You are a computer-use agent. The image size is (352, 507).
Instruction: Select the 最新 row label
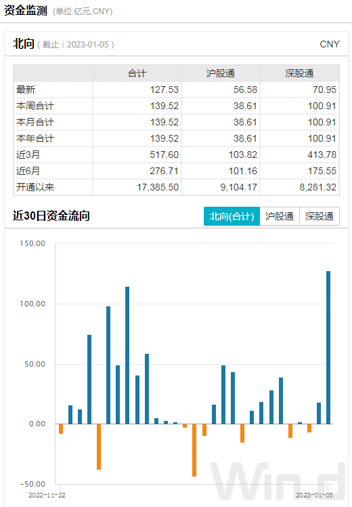[x=26, y=89]
